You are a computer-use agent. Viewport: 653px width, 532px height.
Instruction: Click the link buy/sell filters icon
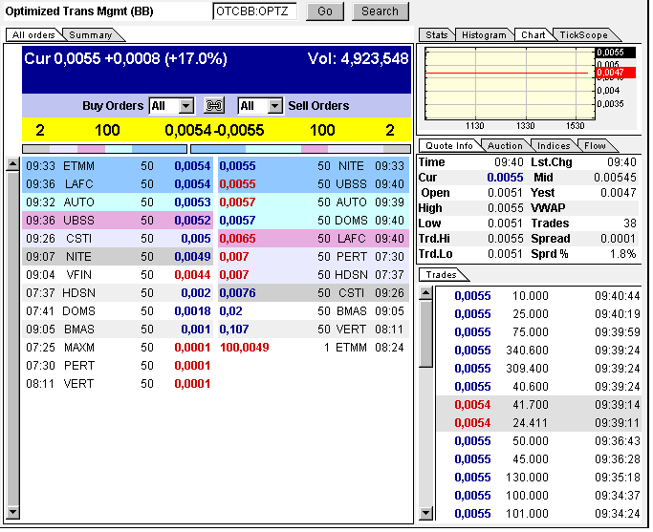pos(214,106)
